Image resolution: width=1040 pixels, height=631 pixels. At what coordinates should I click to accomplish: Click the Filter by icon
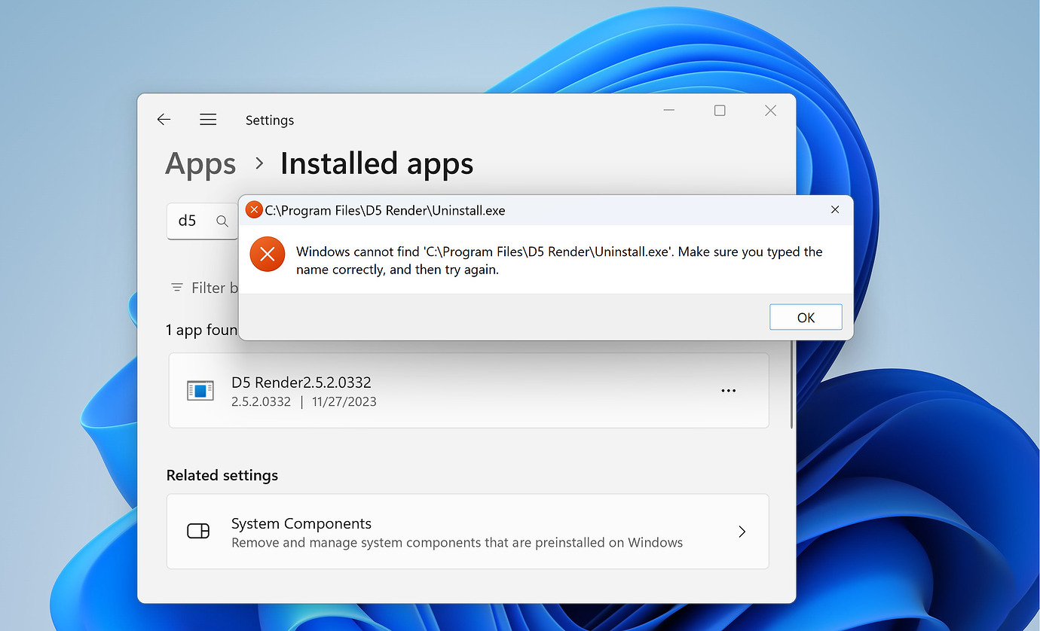177,288
